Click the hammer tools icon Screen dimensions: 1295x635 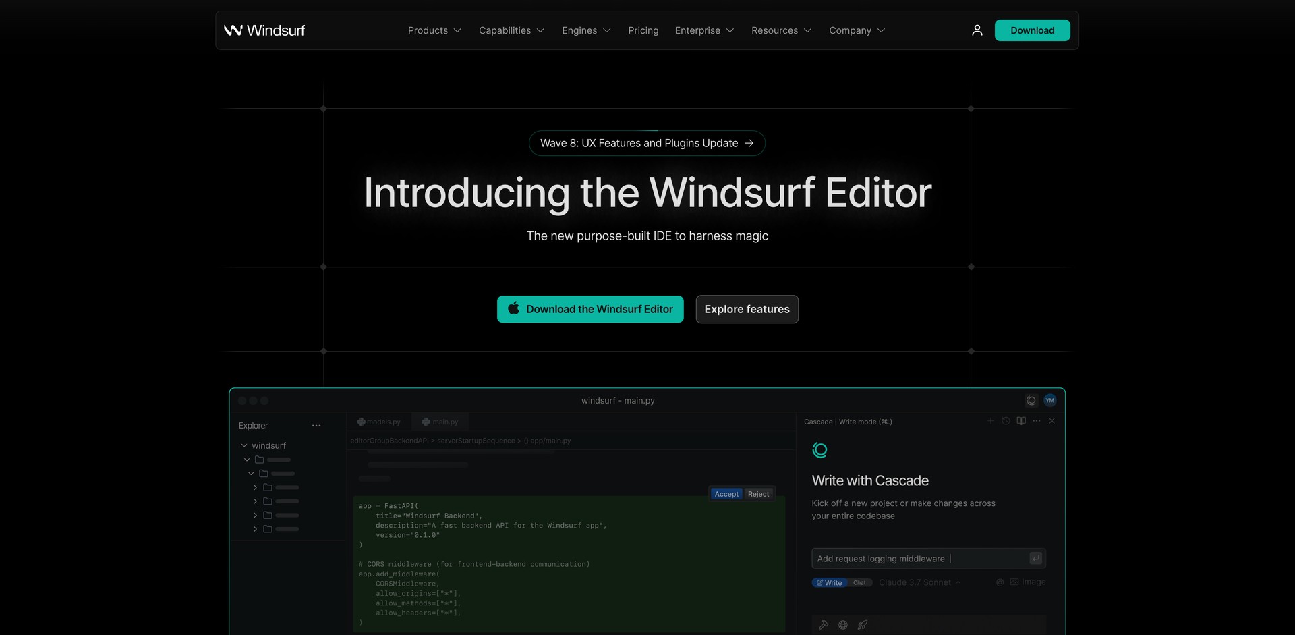coord(824,625)
